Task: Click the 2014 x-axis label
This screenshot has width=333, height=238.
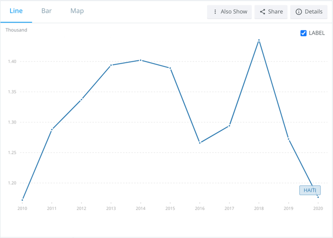Action: pyautogui.click(x=141, y=209)
